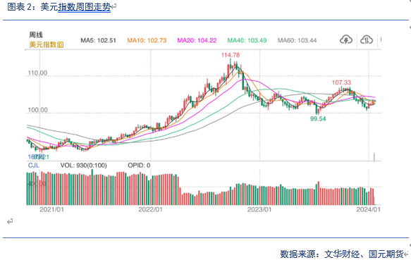Click the cloud lightning icon
The width and height of the screenshot is (411, 260).
(346, 40)
